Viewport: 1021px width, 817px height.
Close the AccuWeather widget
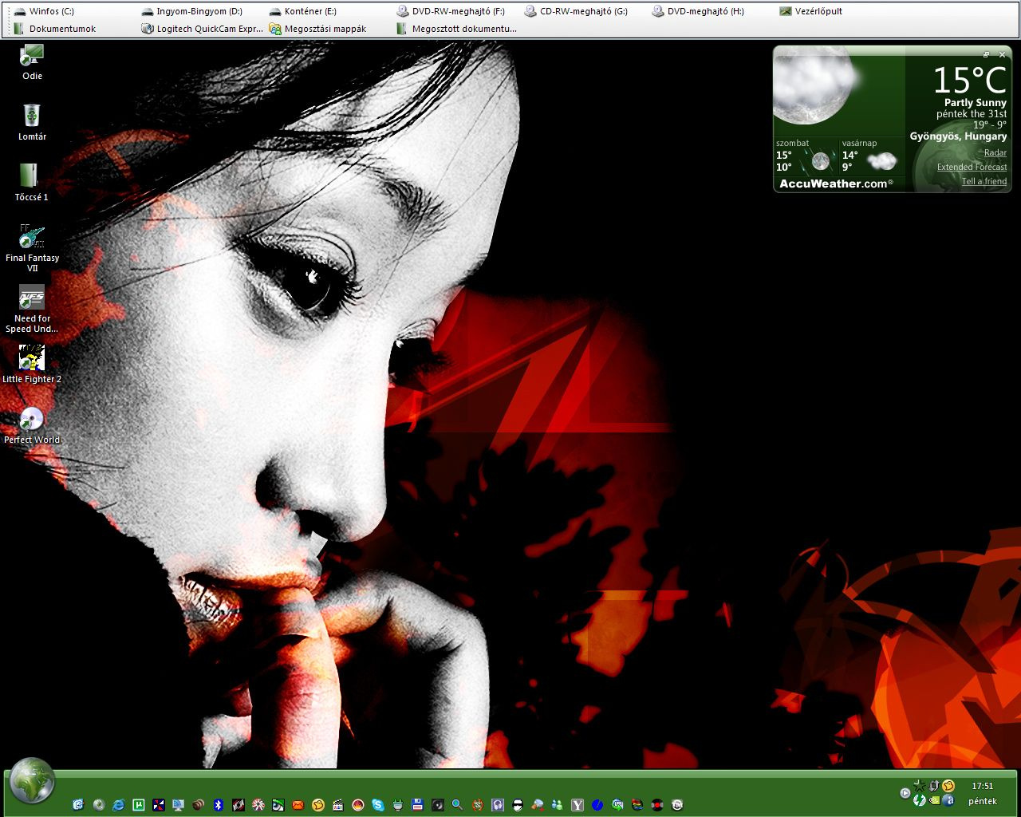[x=1002, y=54]
